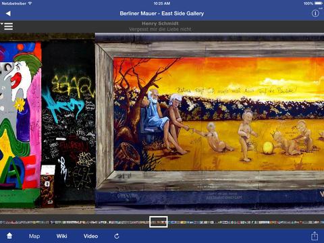Jump to the far left of the wall strip

tap(2, 222)
